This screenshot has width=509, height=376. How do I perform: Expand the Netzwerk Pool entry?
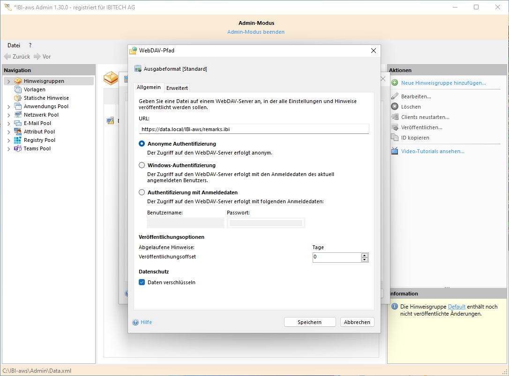[8, 114]
